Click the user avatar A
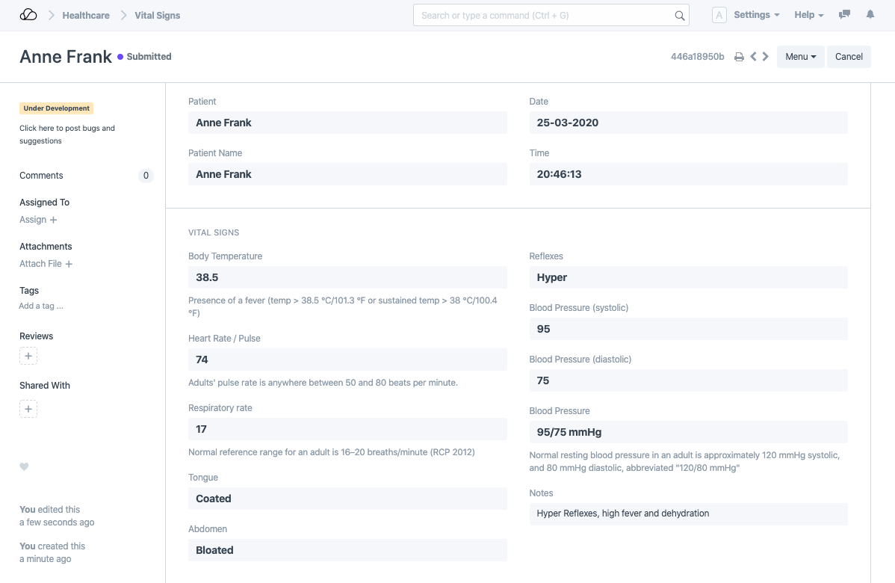 click(x=719, y=15)
